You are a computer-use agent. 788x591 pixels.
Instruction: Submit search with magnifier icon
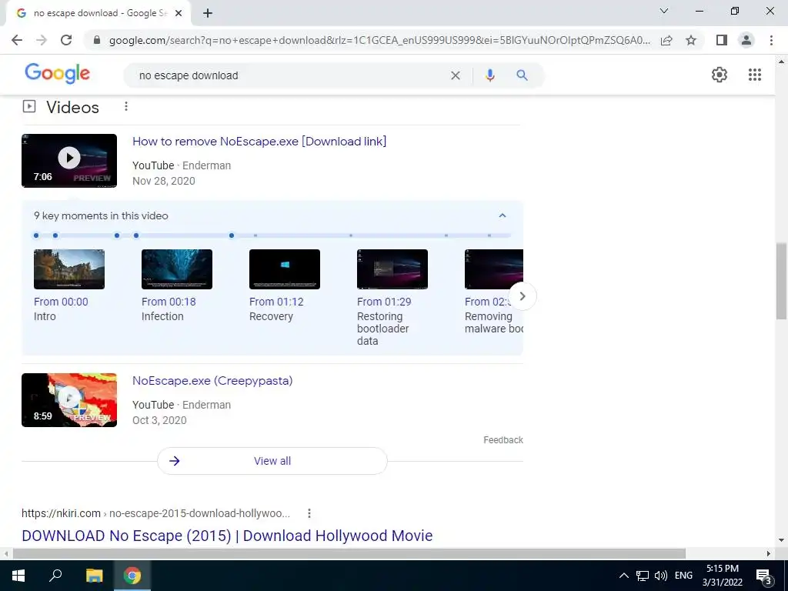[523, 75]
